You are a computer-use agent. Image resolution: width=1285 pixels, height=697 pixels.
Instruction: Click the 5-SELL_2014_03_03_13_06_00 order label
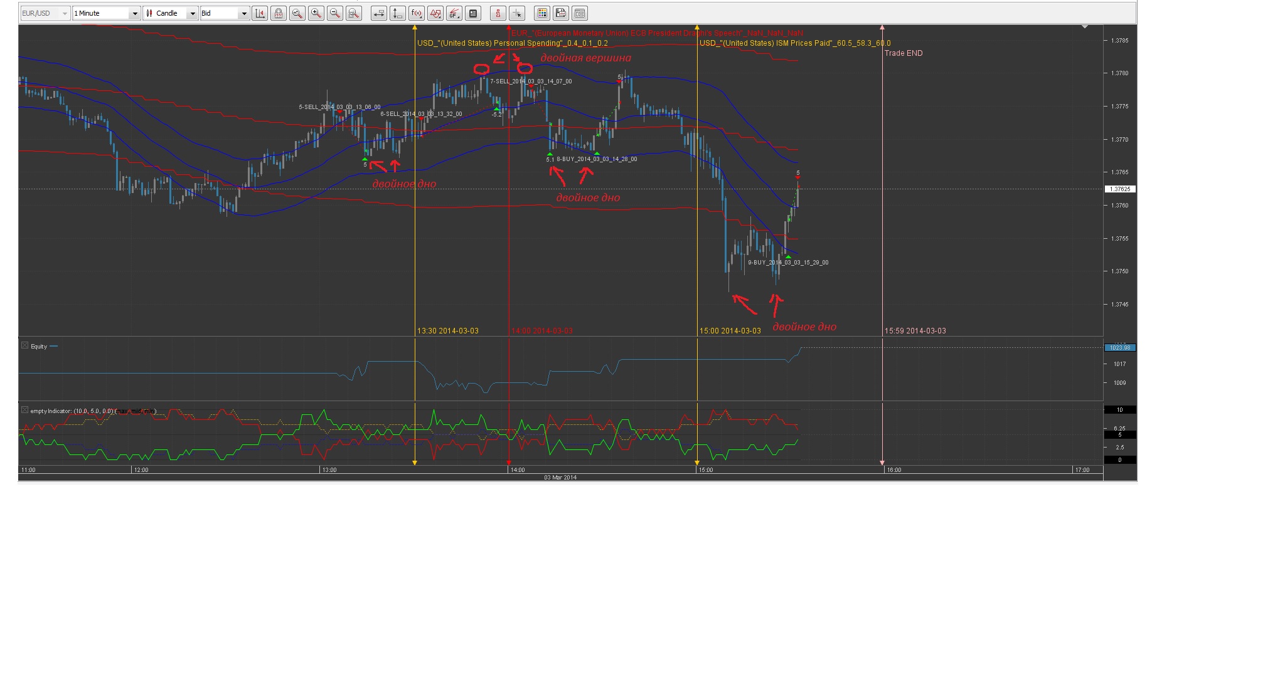[339, 107]
